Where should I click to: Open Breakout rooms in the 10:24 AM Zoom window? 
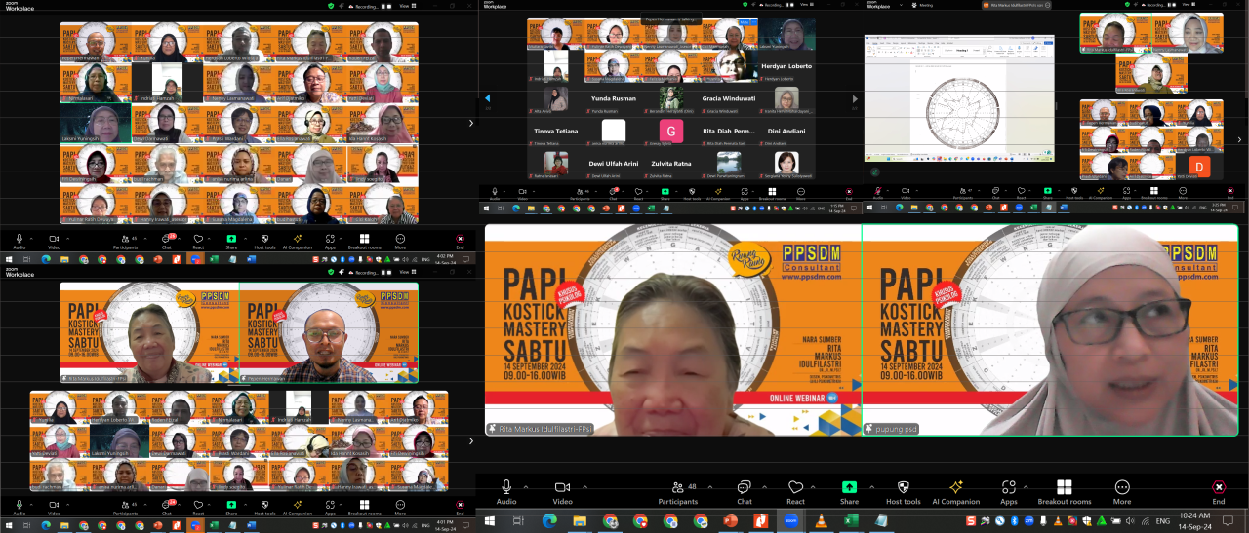tap(1065, 492)
